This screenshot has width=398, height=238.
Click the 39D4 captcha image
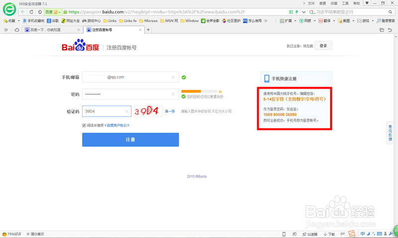click(x=148, y=111)
